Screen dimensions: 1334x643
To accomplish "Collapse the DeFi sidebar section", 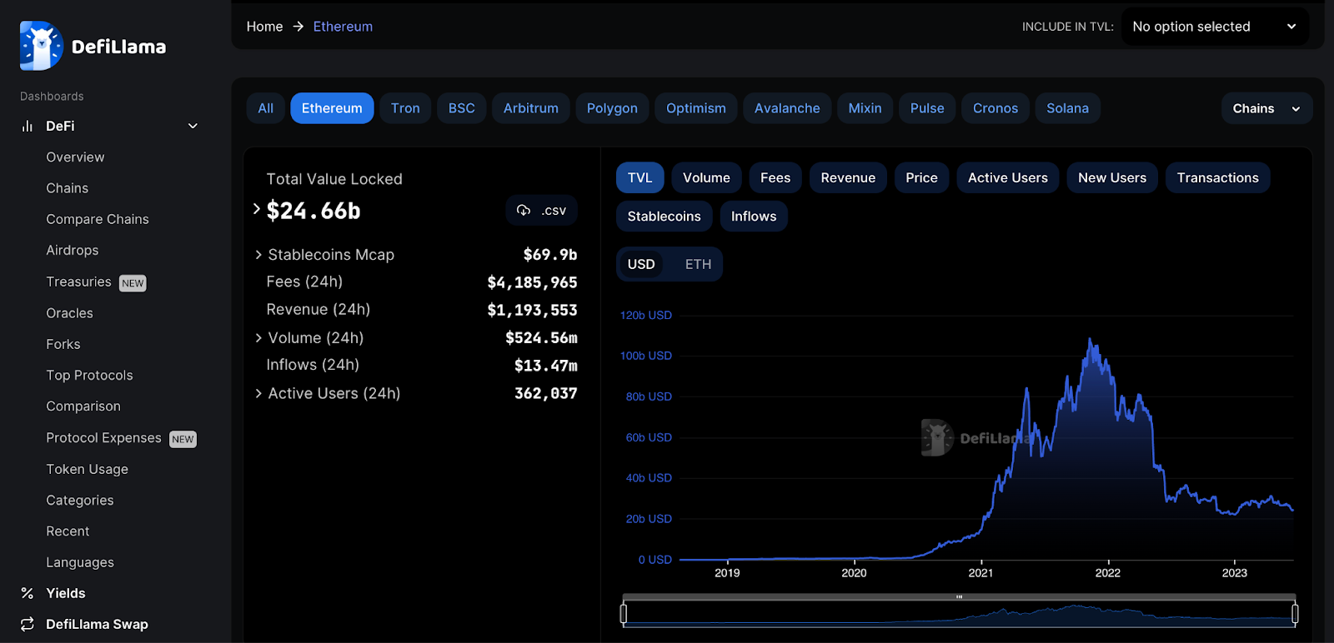I will 193,126.
